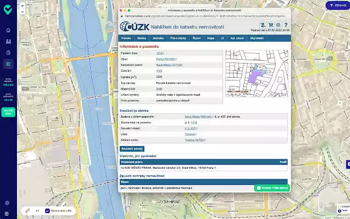This screenshot has width=350, height=219.
Task: Click the ČÚZK user login icon
Action: (263, 25)
